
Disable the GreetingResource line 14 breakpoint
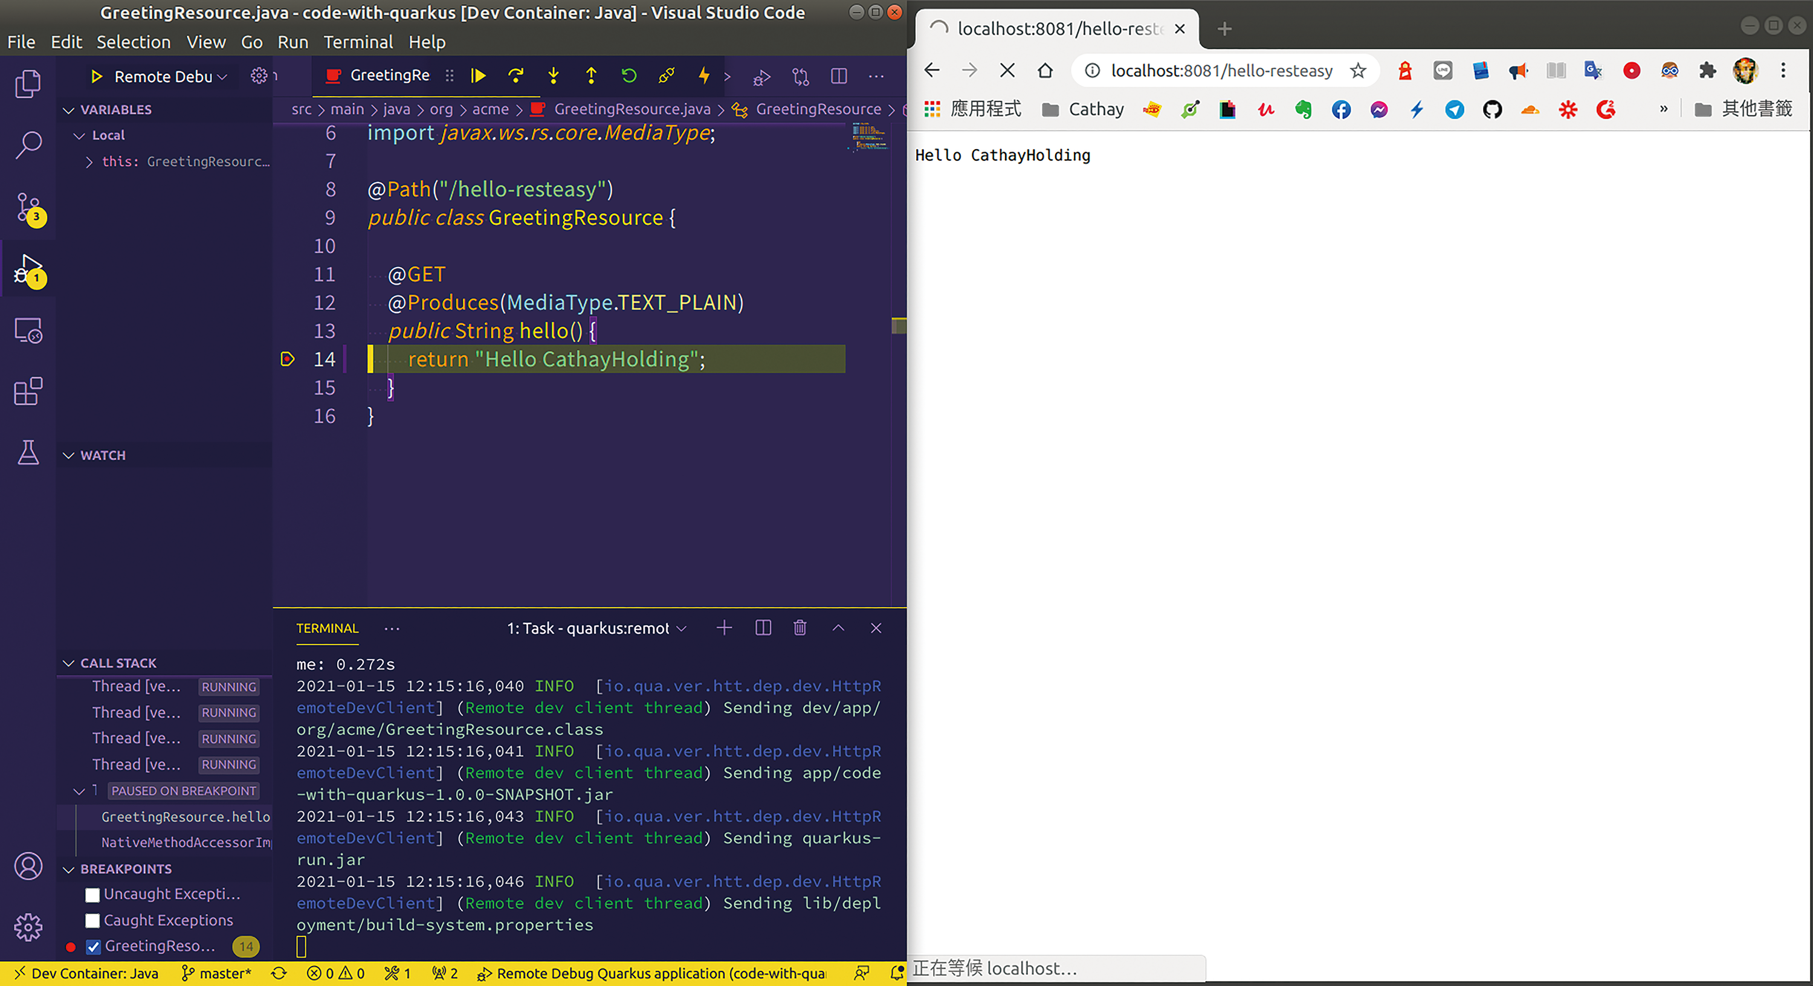[x=93, y=947]
